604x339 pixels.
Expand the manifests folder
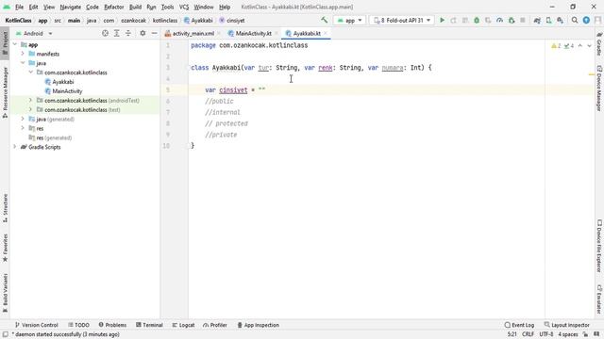tap(23, 54)
